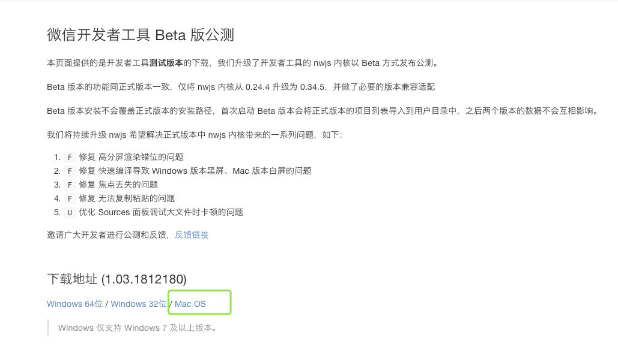This screenshot has height=347, width=618.
Task: Click the F badge beside 高分屏渲染错位
Action: pos(70,158)
